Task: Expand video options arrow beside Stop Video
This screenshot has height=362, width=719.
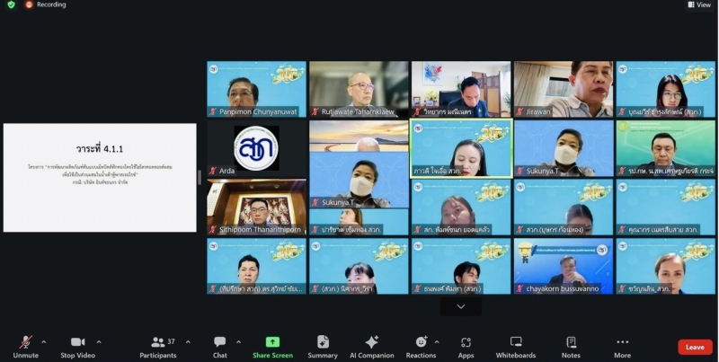Action: pos(99,341)
